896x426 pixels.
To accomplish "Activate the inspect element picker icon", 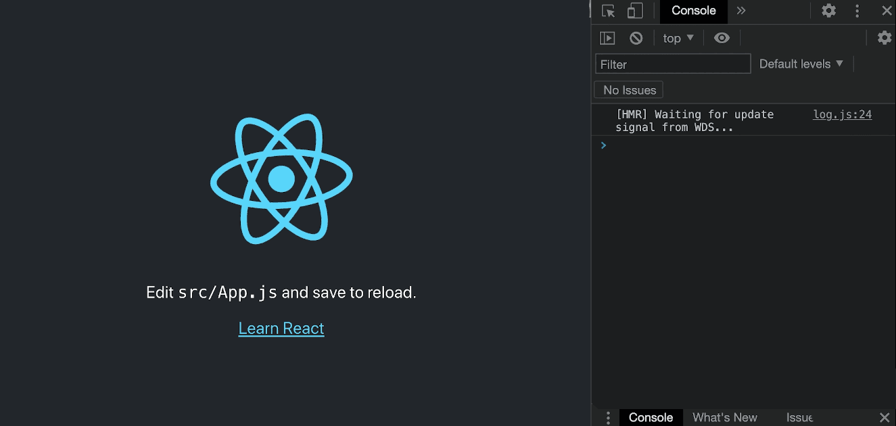I will tap(609, 11).
